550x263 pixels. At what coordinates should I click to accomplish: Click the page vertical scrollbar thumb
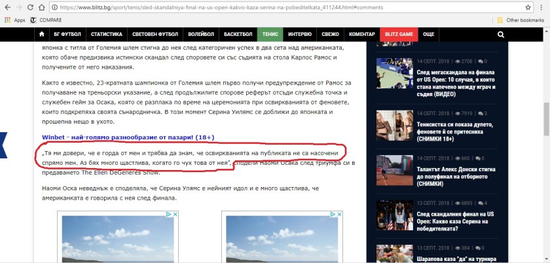545,112
